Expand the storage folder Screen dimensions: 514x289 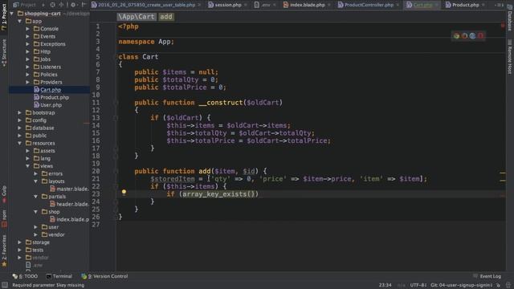coord(19,242)
